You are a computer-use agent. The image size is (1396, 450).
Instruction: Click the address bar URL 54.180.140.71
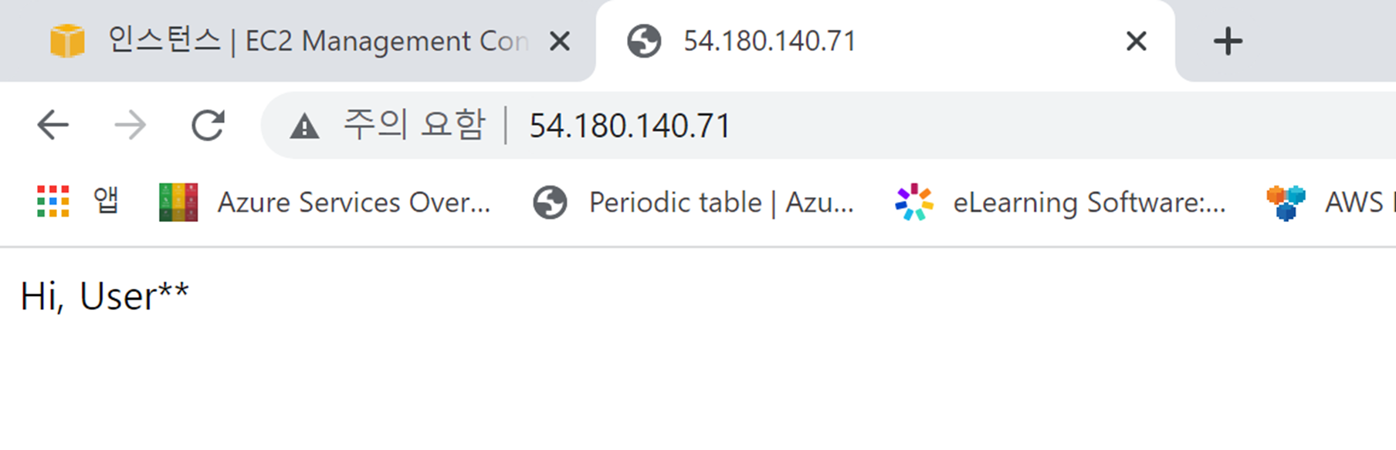tap(629, 126)
